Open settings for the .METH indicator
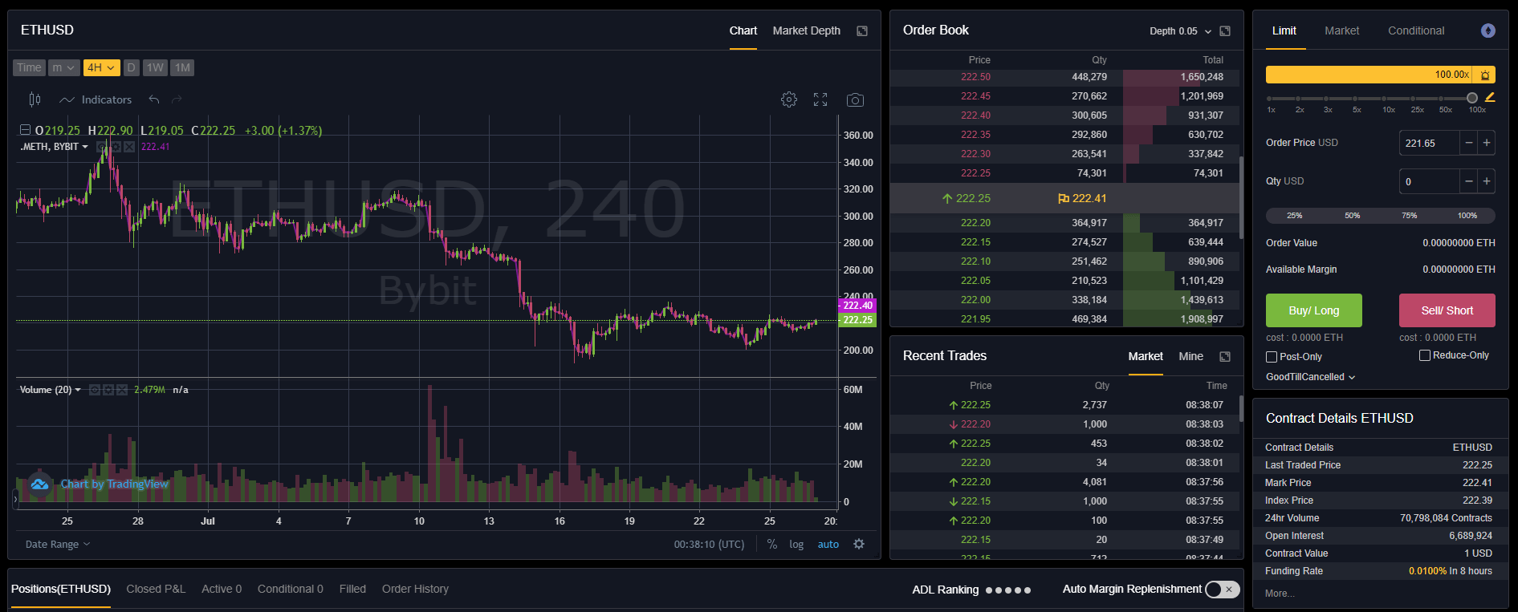Image resolution: width=1518 pixels, height=612 pixels. pos(116,147)
